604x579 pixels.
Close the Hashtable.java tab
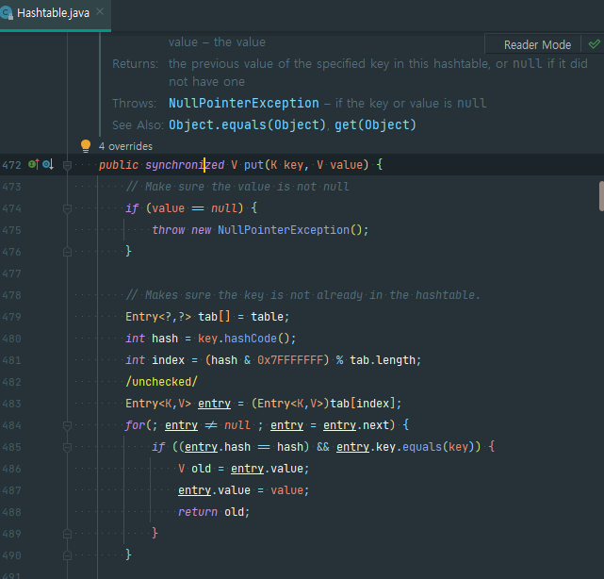pos(100,12)
